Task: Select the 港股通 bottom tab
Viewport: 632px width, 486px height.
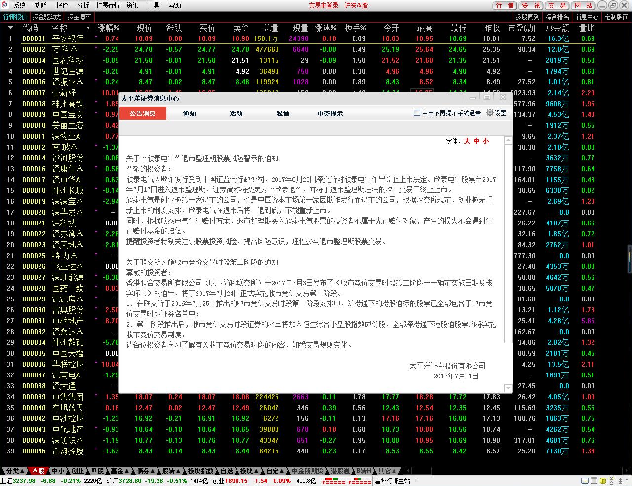Action: (340, 471)
